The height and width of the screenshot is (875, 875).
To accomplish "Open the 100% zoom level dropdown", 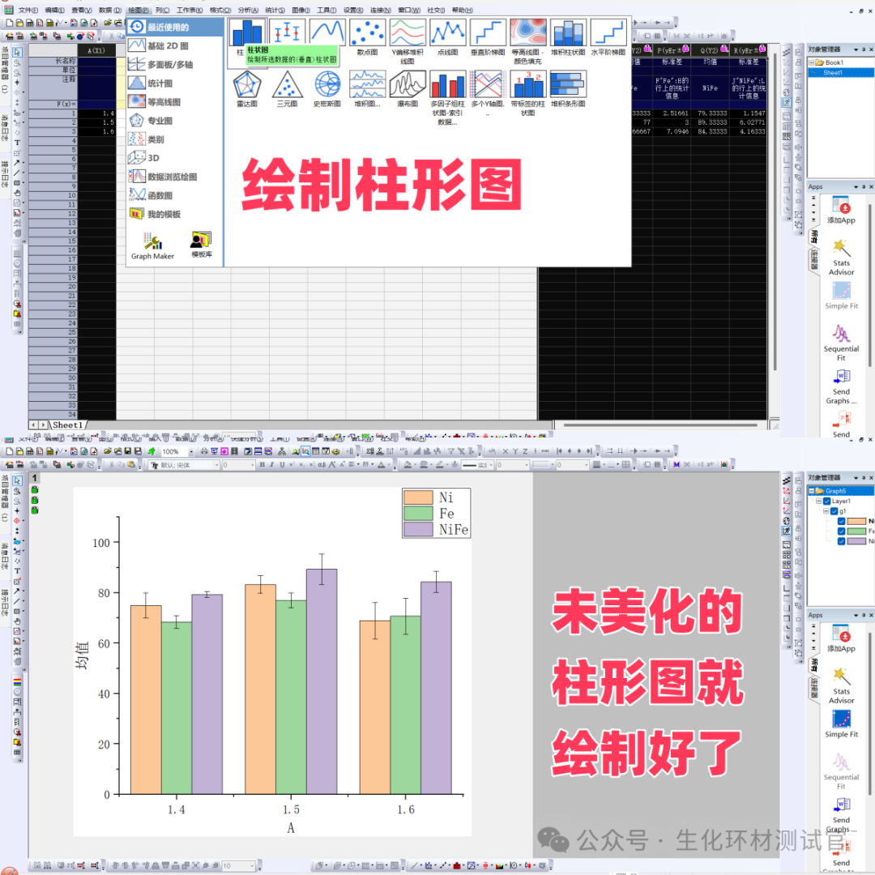I will coord(191,451).
